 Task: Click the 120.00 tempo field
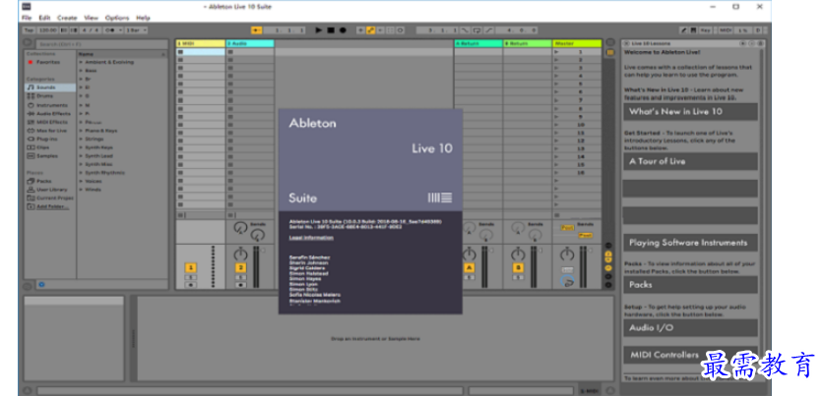pyautogui.click(x=47, y=30)
